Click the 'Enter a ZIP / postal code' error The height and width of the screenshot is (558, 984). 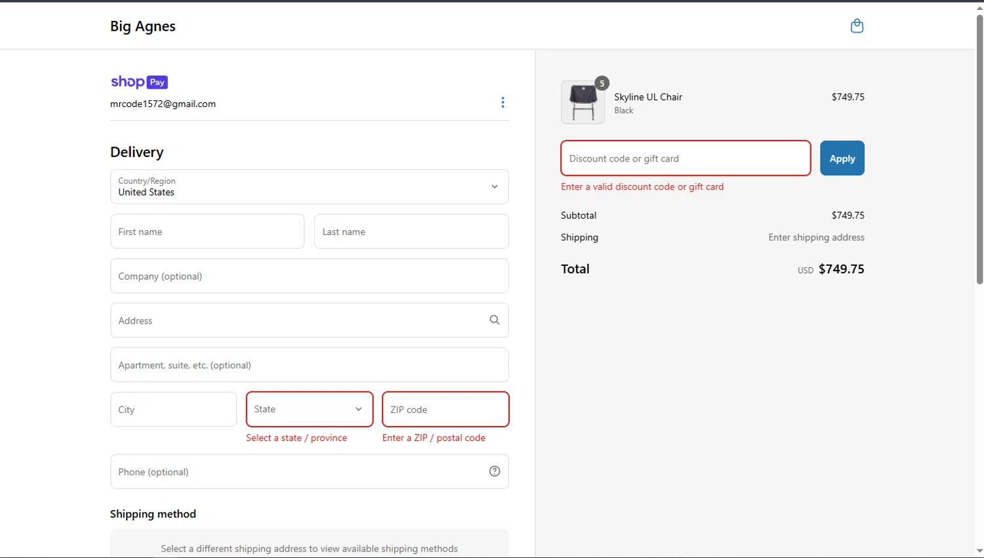point(434,438)
